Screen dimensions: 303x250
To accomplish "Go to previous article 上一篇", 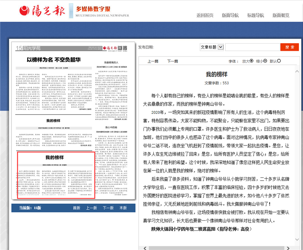I will tap(153, 61).
